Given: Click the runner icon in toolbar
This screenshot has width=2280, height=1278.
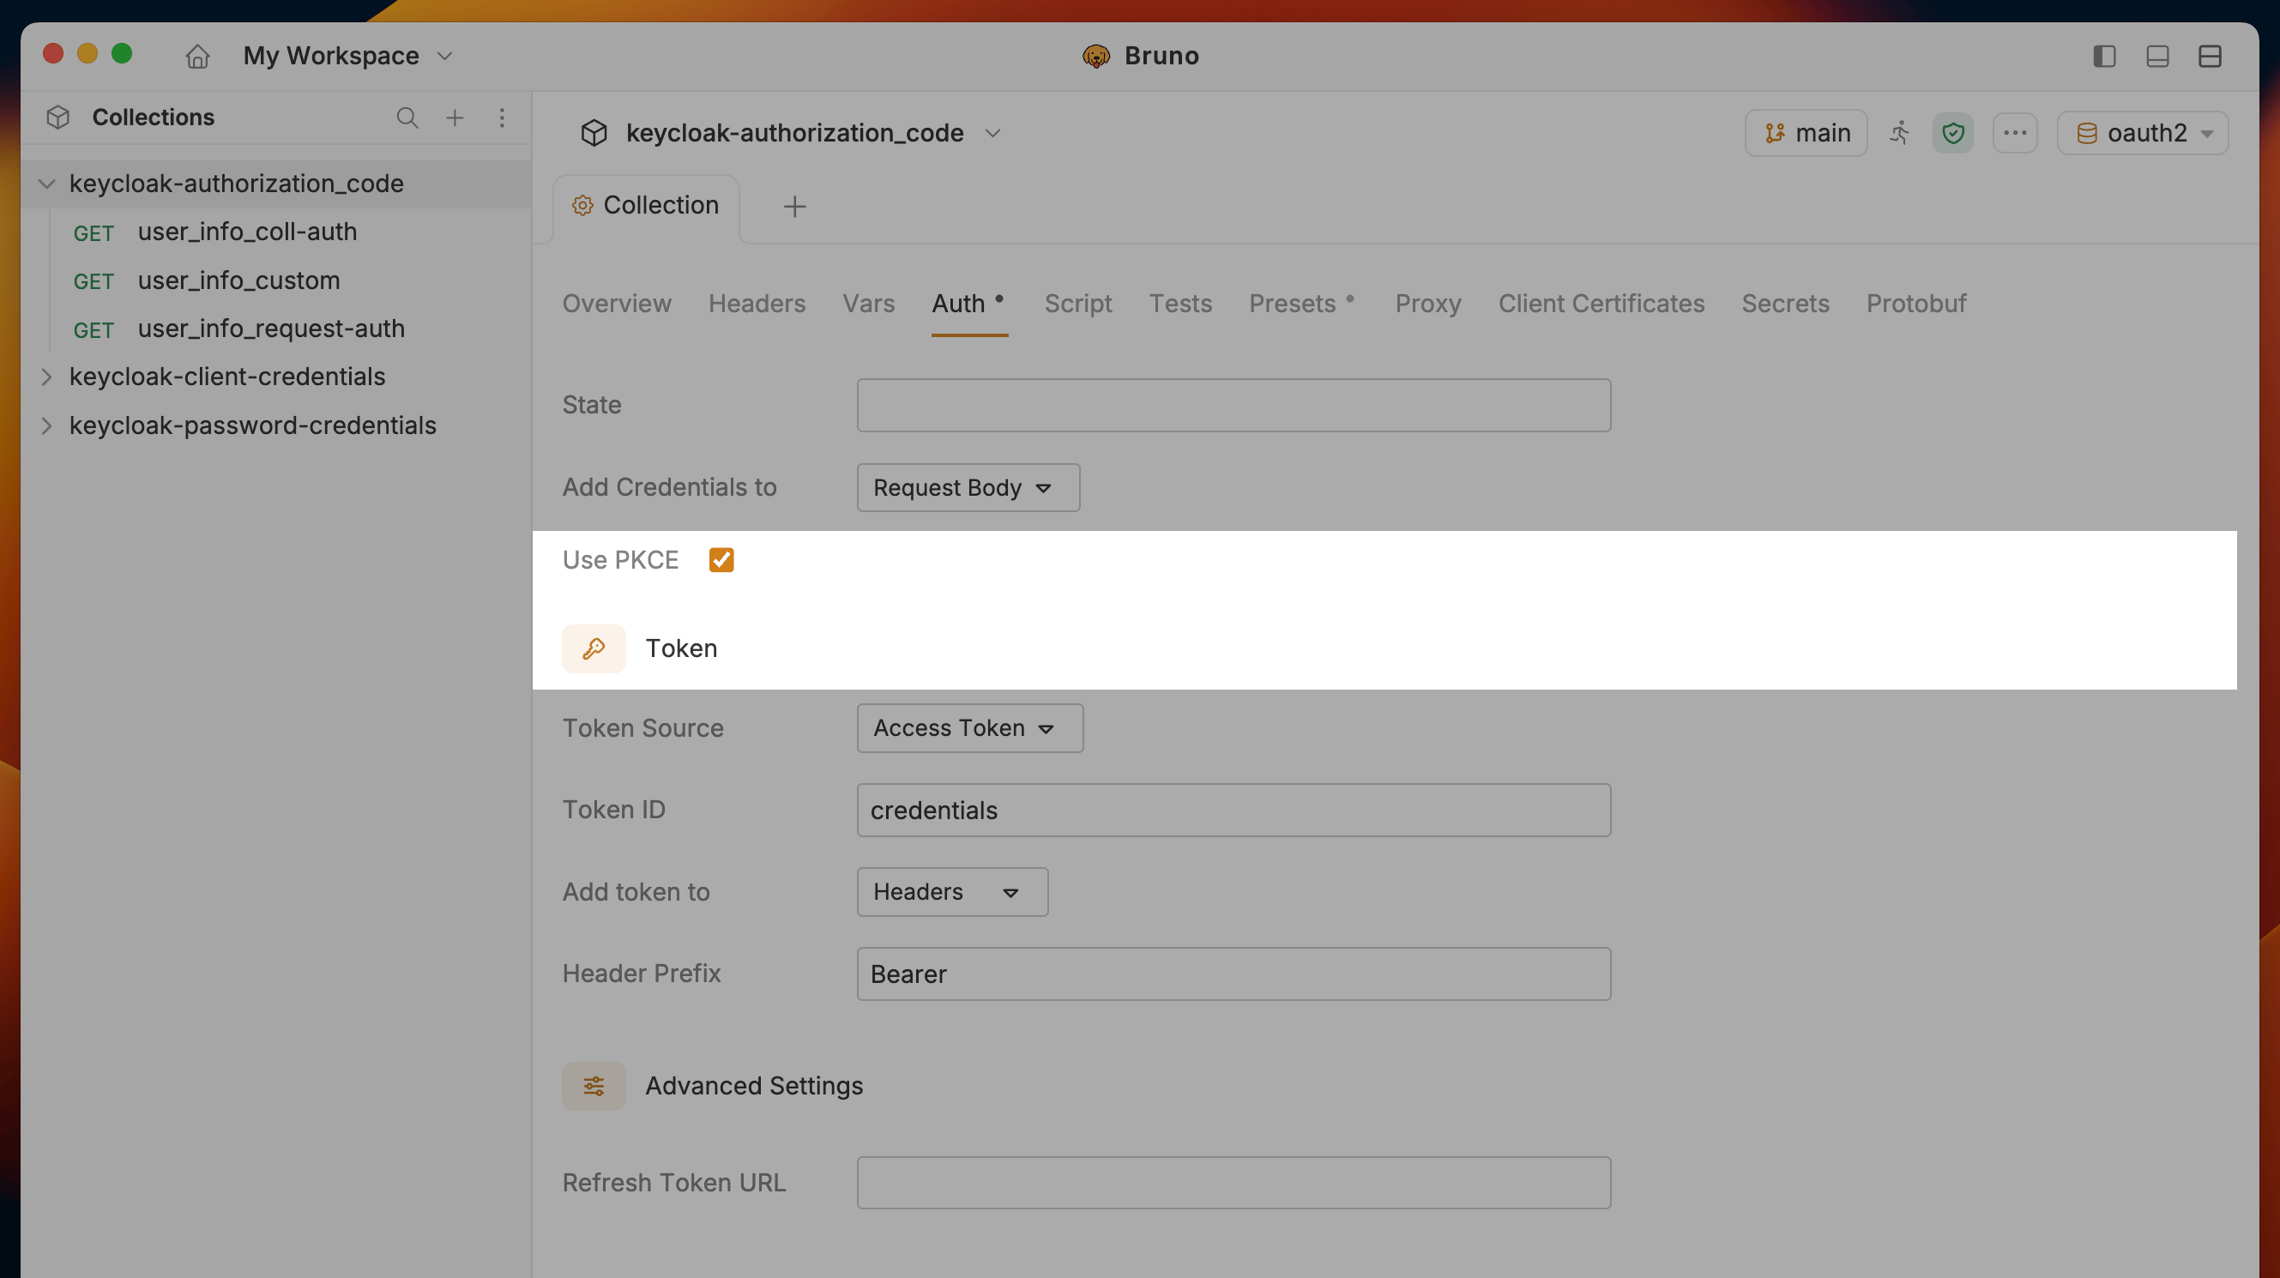Looking at the screenshot, I should pos(1899,133).
